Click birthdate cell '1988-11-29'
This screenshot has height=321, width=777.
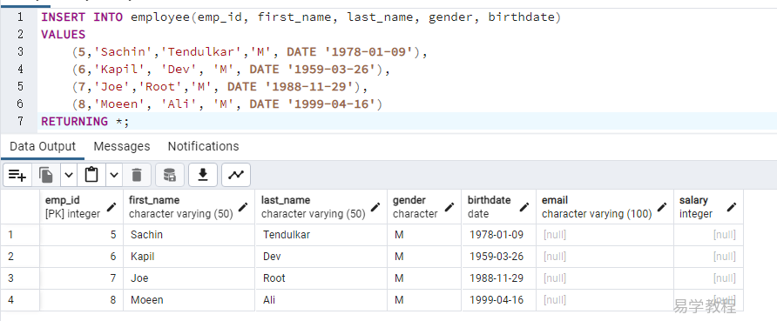click(x=498, y=278)
